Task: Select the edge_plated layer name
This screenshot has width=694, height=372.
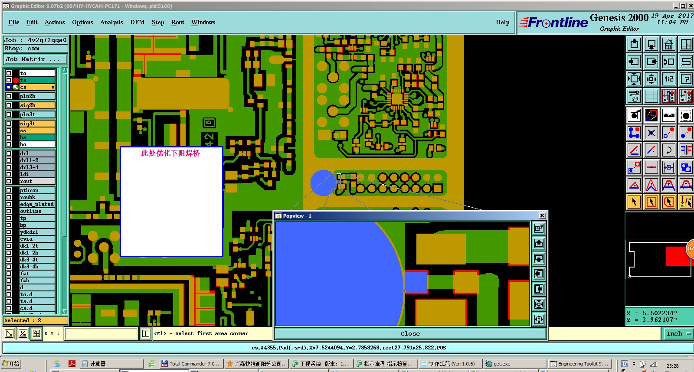Action: click(x=37, y=204)
